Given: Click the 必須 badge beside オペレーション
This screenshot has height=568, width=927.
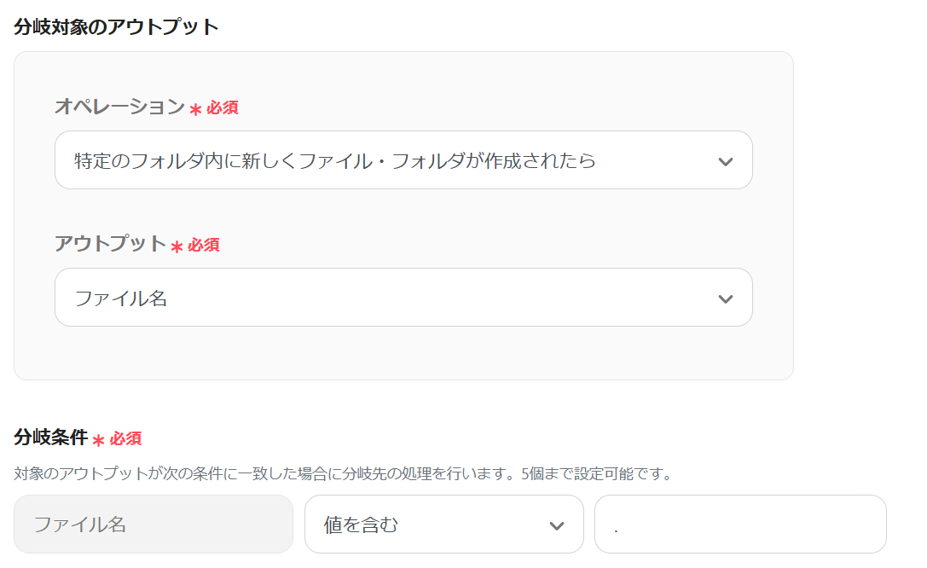Looking at the screenshot, I should (223, 107).
